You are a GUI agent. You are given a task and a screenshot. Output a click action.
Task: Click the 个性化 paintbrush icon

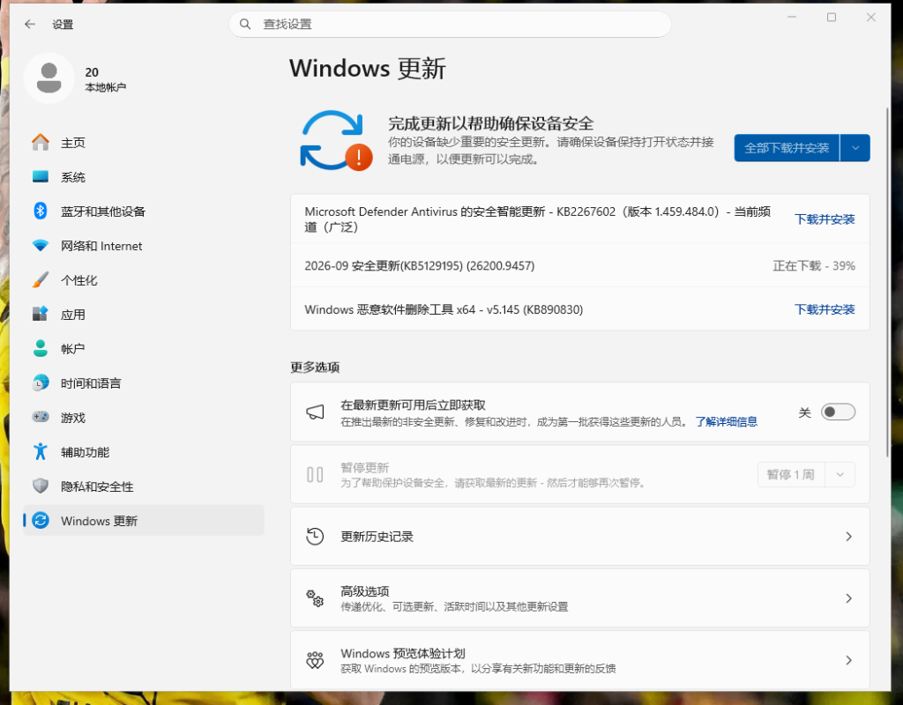41,280
